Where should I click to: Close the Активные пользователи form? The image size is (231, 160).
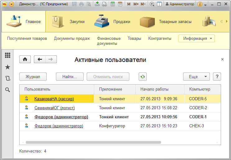223,59
